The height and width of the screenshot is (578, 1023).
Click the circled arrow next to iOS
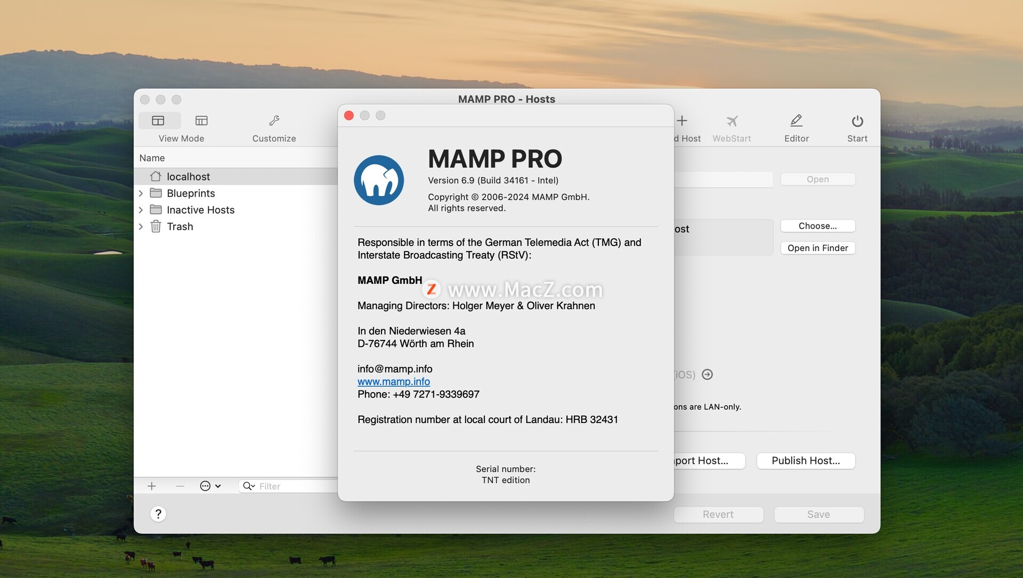pos(707,375)
